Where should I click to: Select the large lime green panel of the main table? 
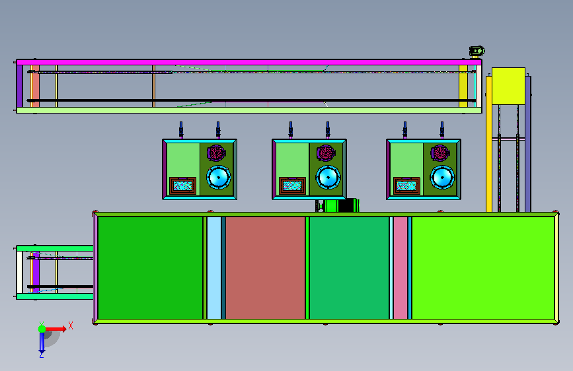tap(483, 267)
